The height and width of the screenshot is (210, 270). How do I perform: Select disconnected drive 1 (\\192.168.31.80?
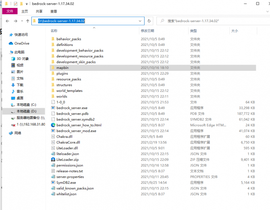click(31, 124)
